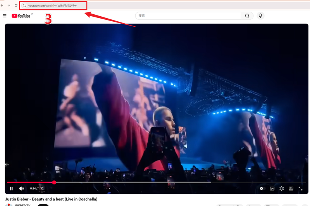The height and width of the screenshot is (206, 310).
Task: Start voice search with the microphone icon
Action: pos(260,15)
